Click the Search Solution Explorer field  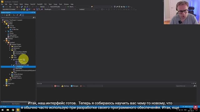[x=17, y=17]
